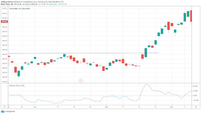Click the Oct label on the date axis
The width and height of the screenshot is (201, 114).
[35, 107]
